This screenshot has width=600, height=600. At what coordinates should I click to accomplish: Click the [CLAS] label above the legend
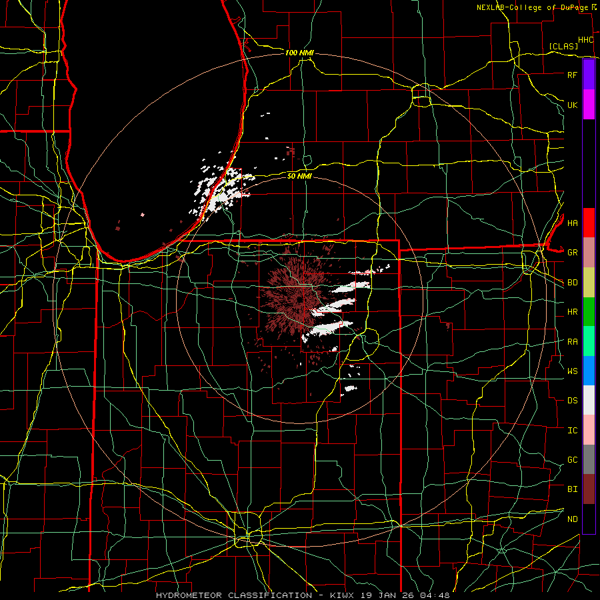563,46
